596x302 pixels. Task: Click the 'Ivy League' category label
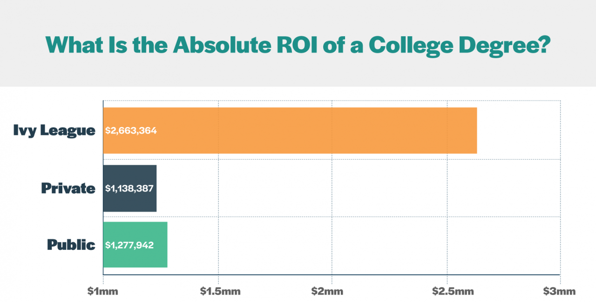[x=54, y=131]
